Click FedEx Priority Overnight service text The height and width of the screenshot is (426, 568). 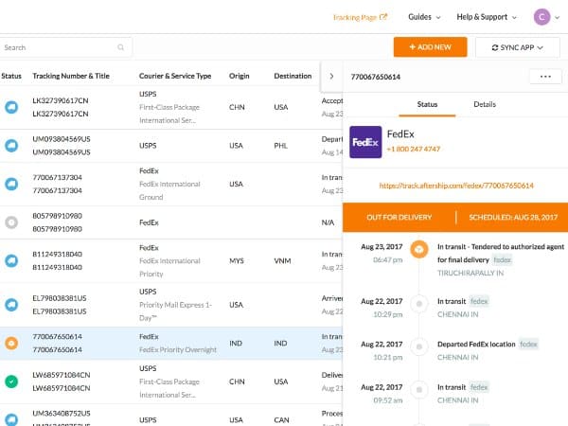point(178,349)
